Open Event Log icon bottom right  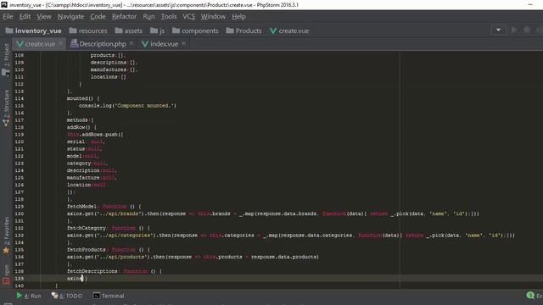tap(530, 296)
